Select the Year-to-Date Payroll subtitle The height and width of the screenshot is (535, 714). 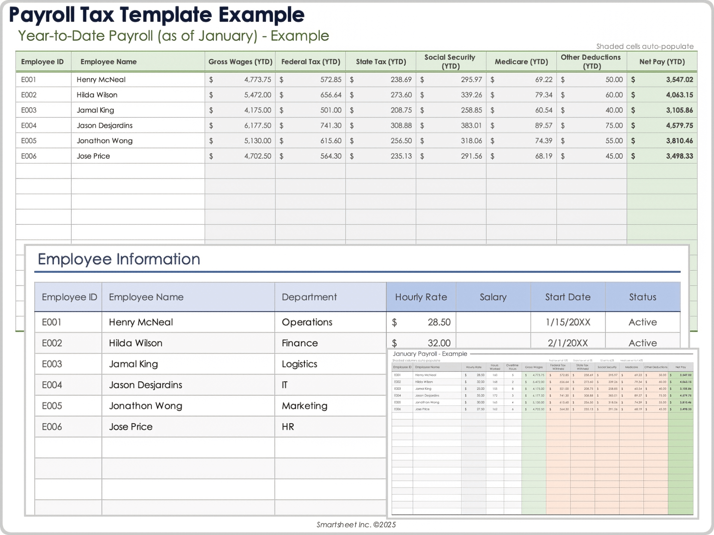(x=173, y=36)
